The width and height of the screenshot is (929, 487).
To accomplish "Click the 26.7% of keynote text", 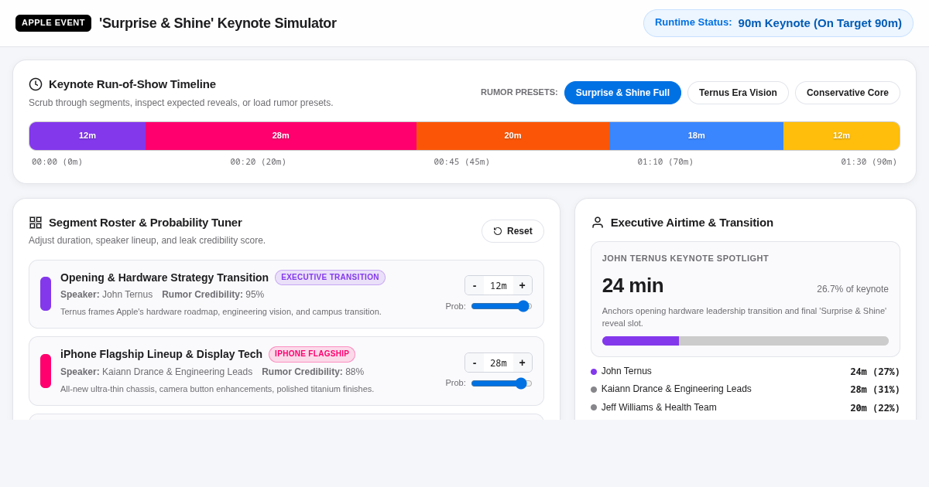I will pos(852,289).
